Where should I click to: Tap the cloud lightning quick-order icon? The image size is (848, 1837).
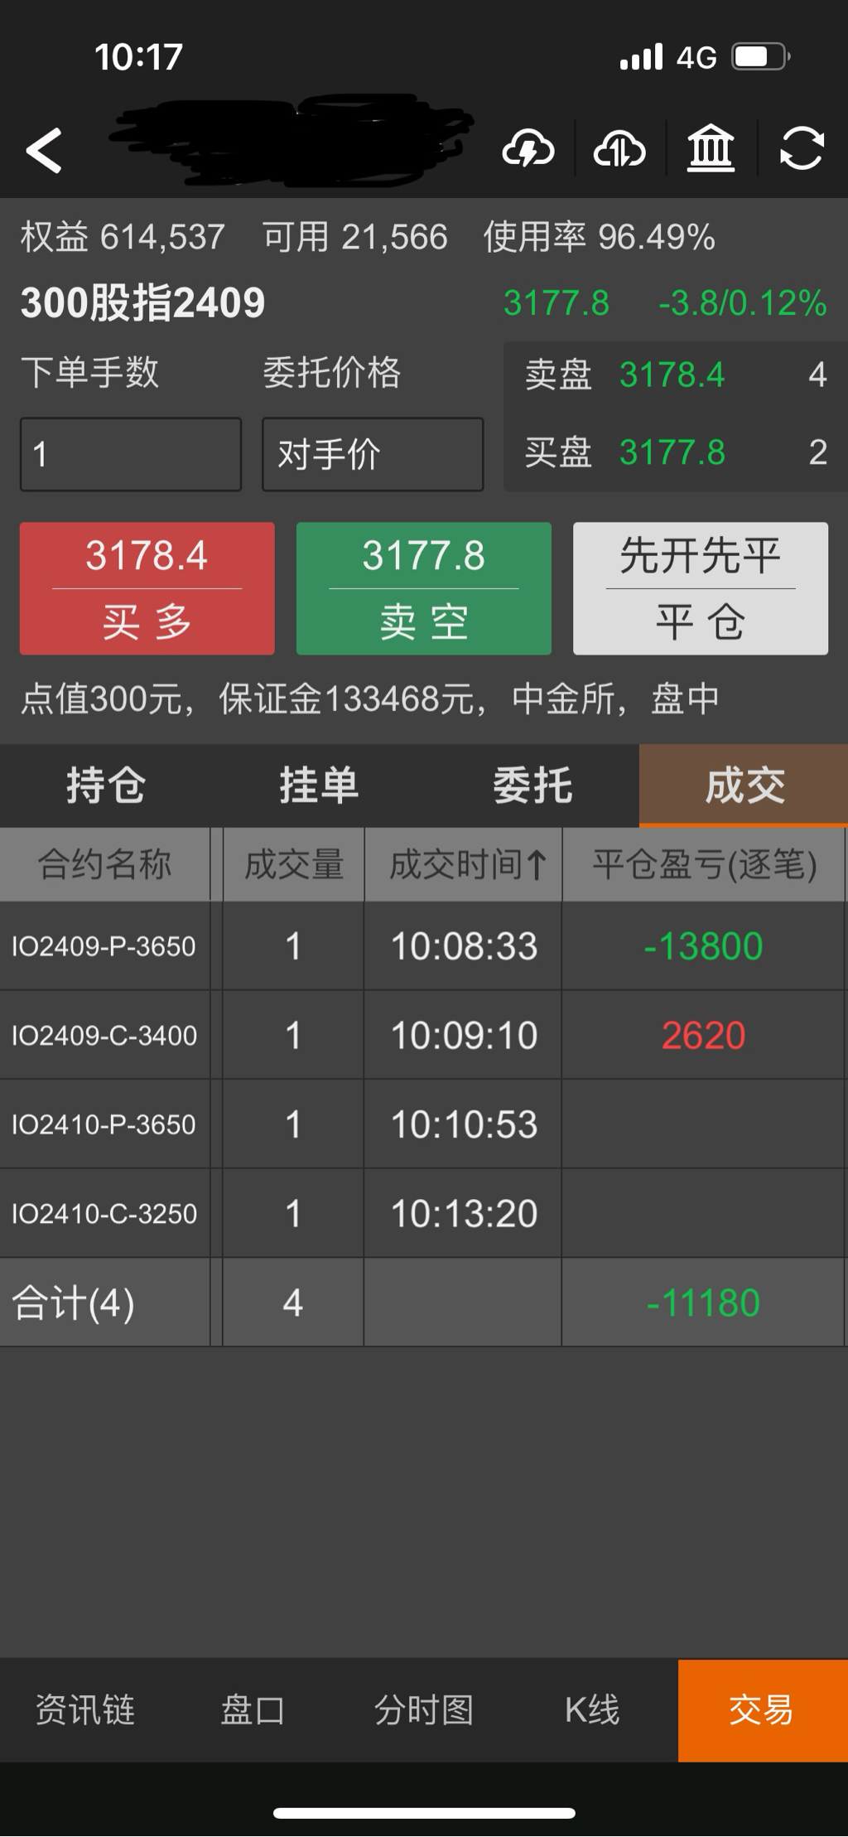pos(528,149)
